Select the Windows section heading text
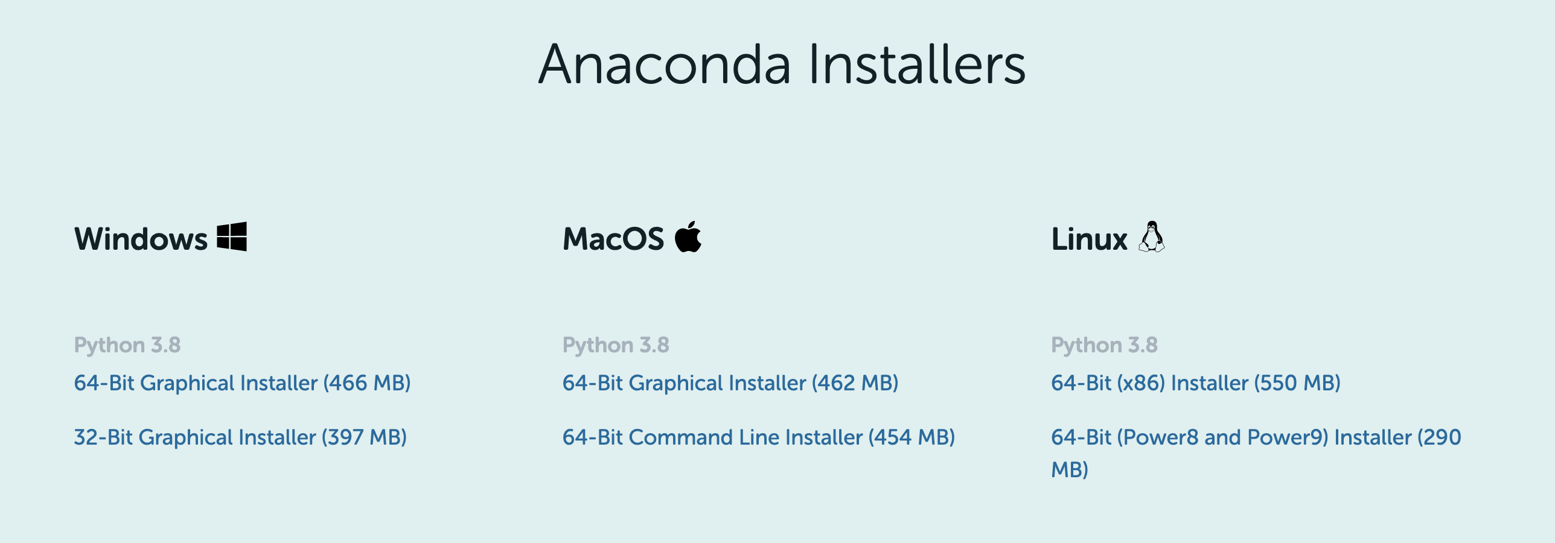 tap(141, 238)
